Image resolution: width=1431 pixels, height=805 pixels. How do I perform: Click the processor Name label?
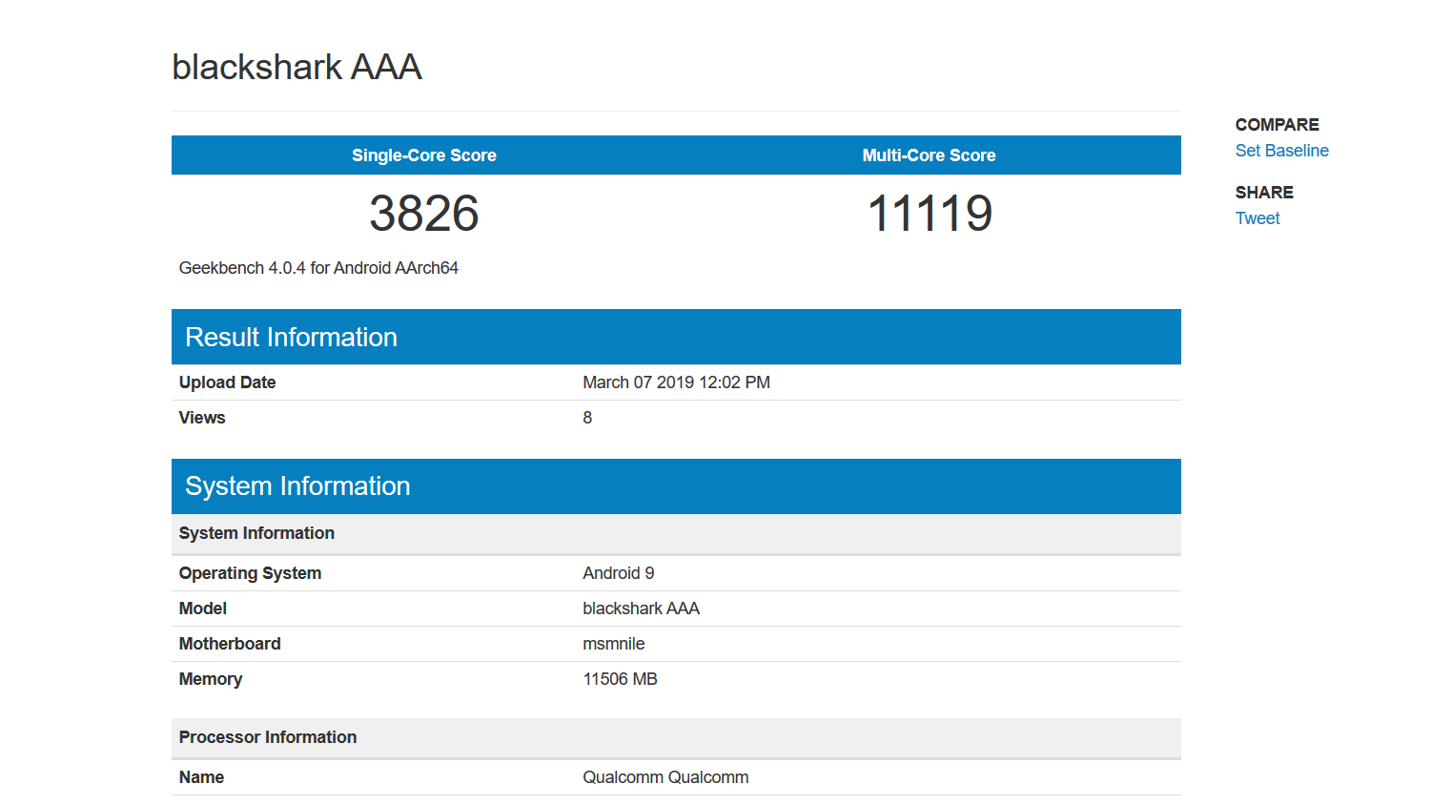pos(201,777)
